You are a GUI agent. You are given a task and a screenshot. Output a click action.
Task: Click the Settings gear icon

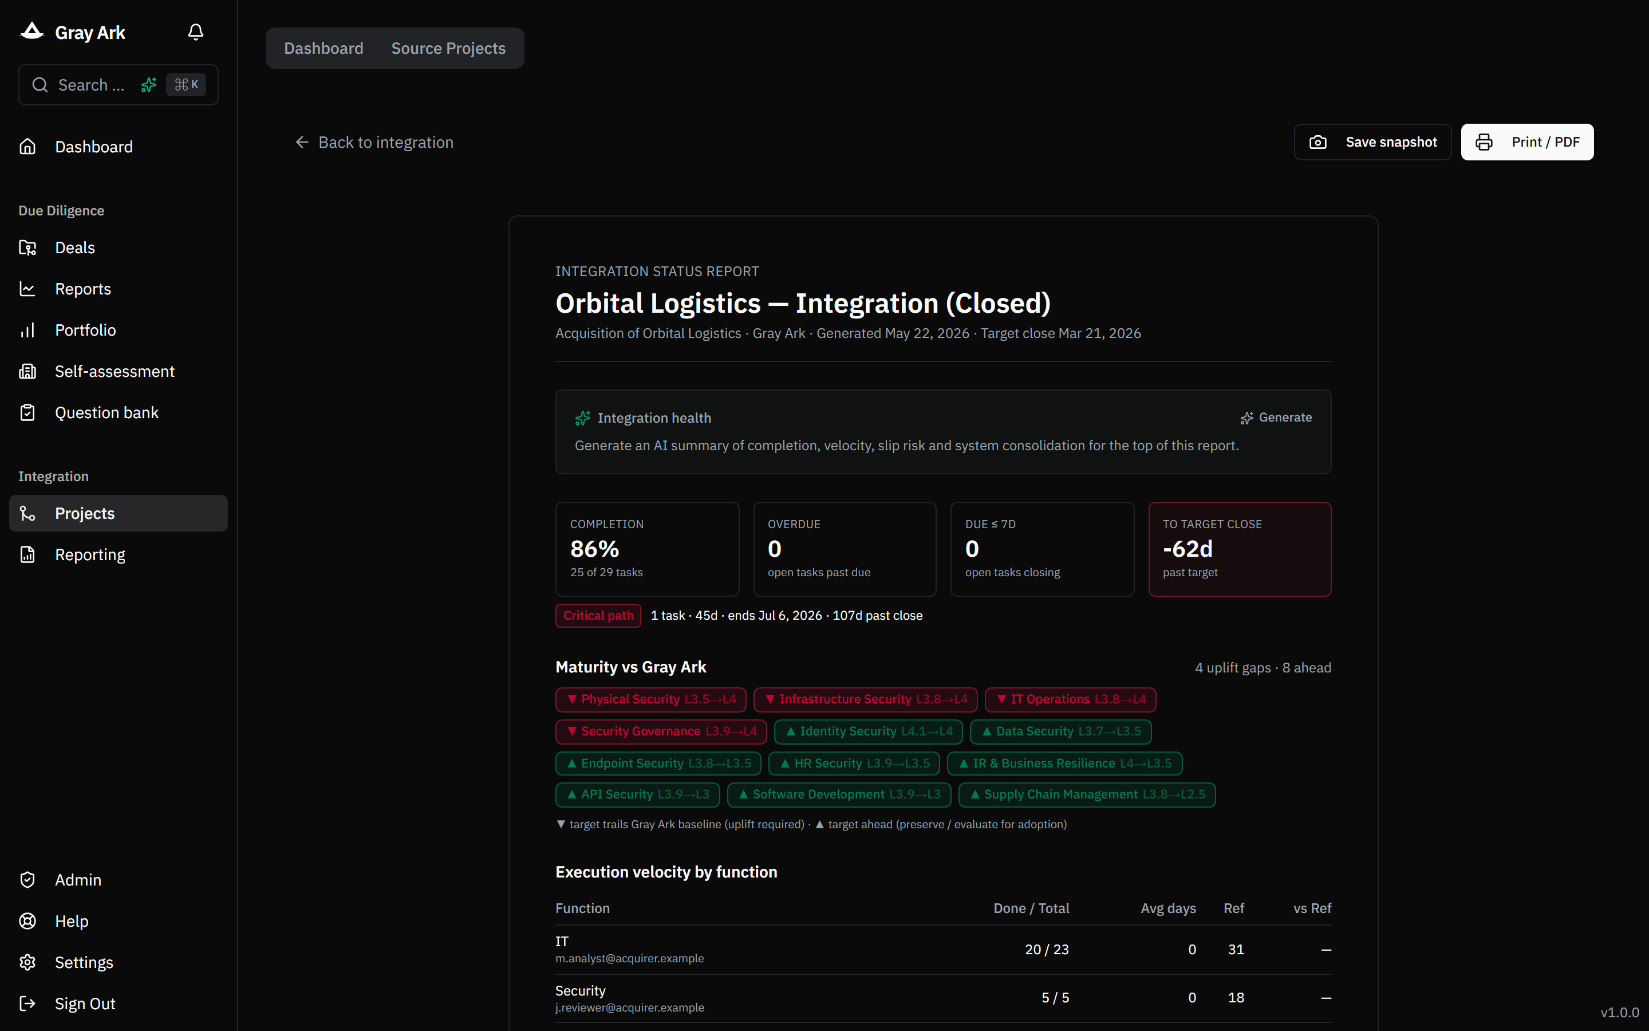coord(27,962)
